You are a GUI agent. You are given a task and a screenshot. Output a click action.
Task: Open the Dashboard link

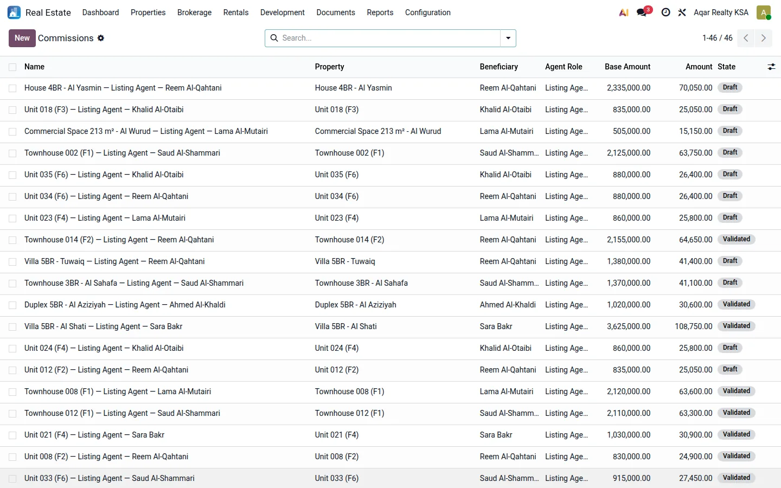pyautogui.click(x=100, y=12)
